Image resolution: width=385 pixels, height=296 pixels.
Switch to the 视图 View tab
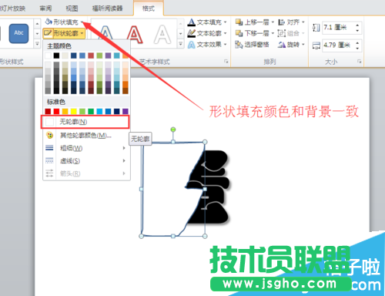point(72,8)
